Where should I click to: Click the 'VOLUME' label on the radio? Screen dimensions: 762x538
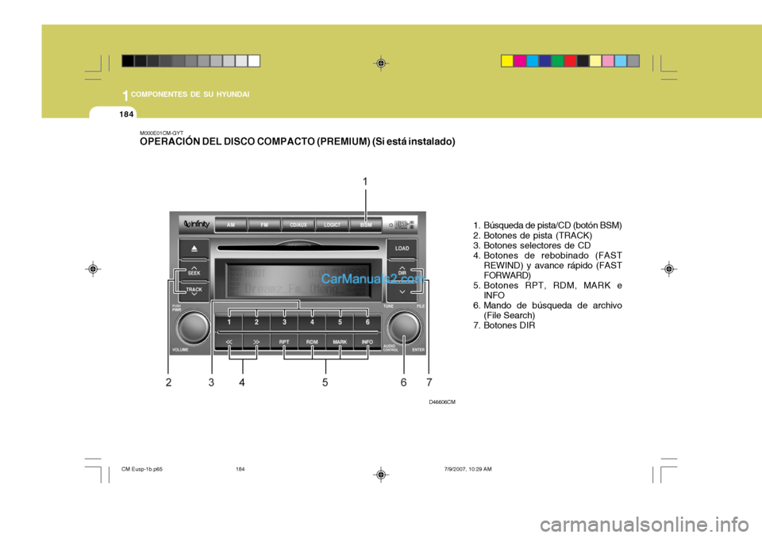point(180,350)
